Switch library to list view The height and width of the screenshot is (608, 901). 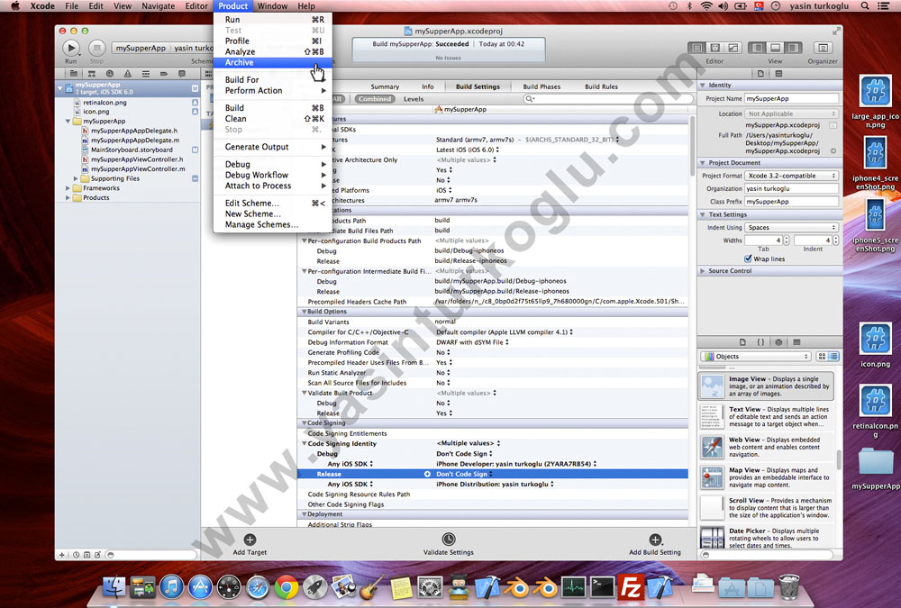pos(833,357)
